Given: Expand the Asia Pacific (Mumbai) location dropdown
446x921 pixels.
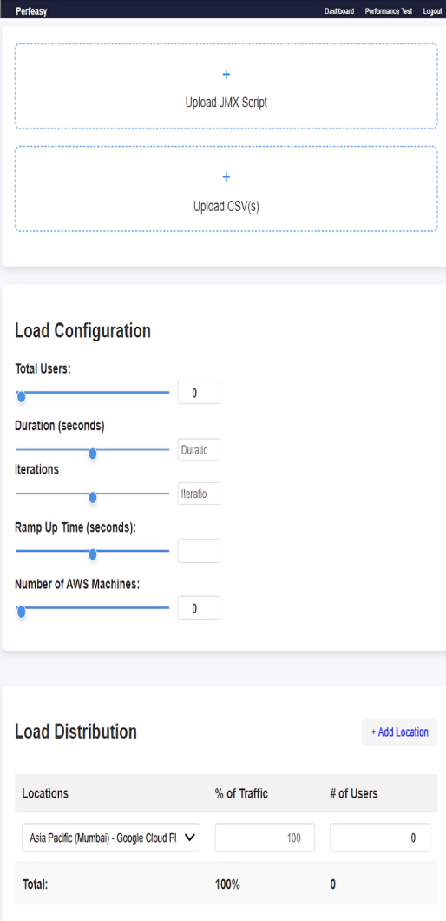Looking at the screenshot, I should [111, 838].
